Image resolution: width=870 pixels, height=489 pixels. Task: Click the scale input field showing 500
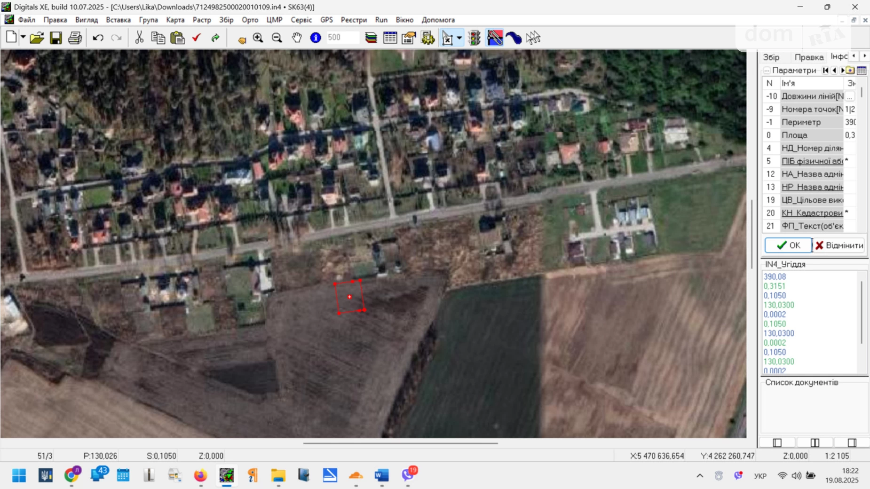point(342,38)
